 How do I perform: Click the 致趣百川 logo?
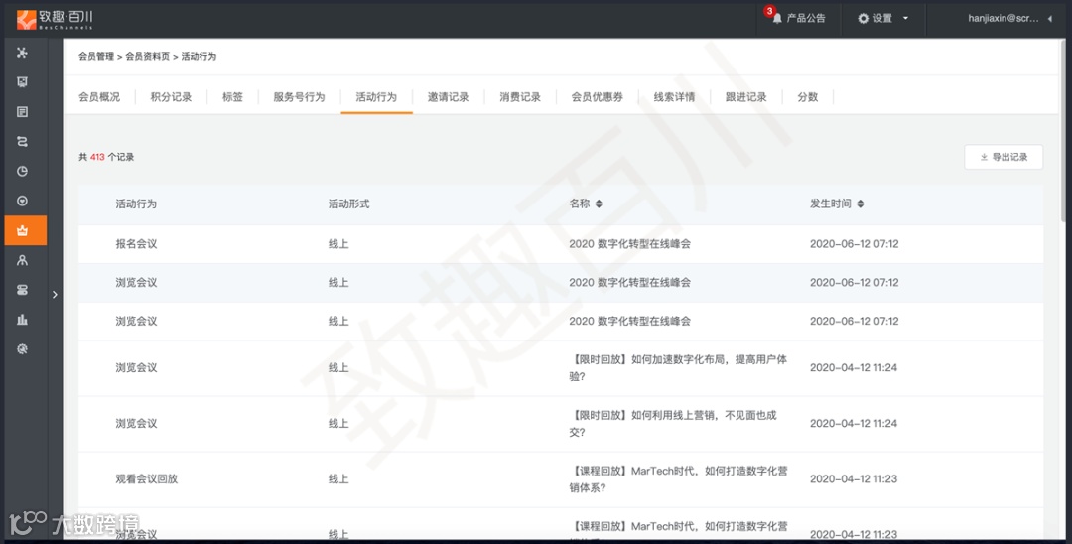point(55,19)
